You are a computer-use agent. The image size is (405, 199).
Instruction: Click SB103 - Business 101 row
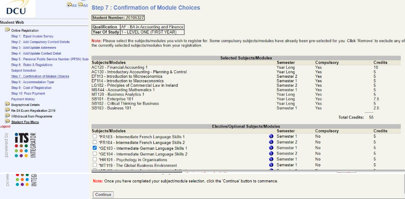click(246, 108)
